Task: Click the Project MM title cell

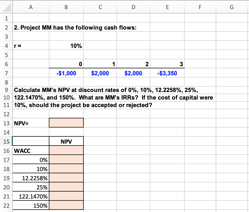Action: coord(31,27)
